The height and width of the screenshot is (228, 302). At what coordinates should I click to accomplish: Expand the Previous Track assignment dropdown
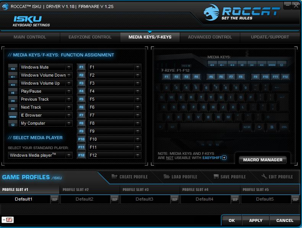coord(69,99)
